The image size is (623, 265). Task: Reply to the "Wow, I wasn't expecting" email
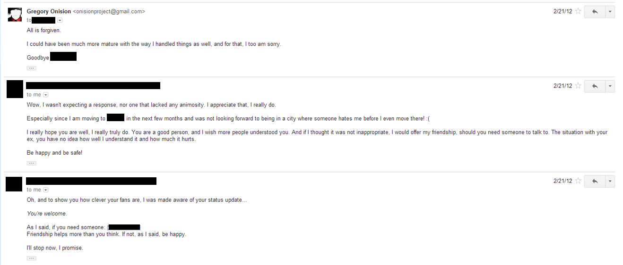click(x=595, y=86)
